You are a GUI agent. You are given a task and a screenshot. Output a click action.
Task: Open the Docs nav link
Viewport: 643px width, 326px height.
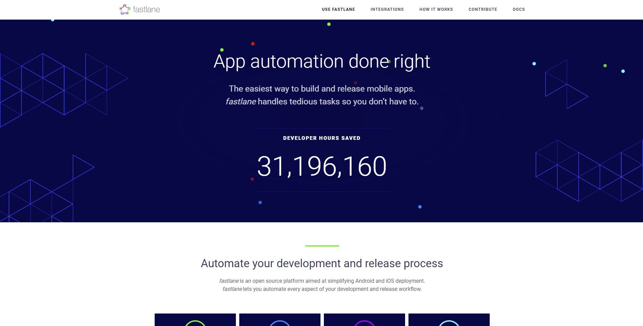pyautogui.click(x=519, y=9)
